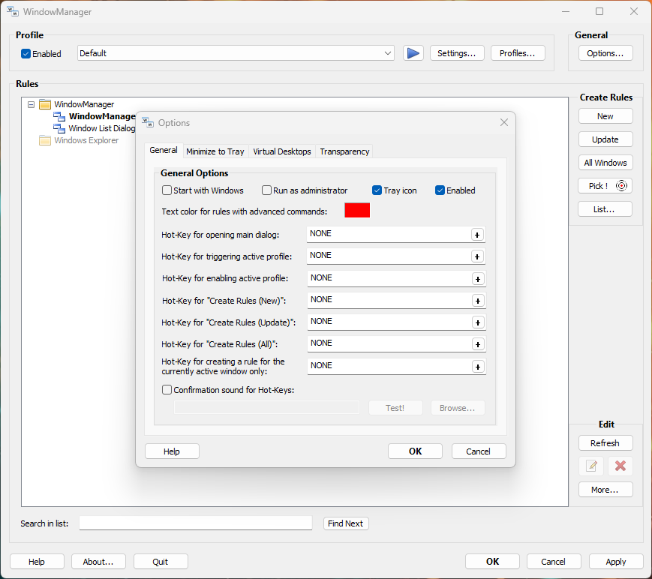The height and width of the screenshot is (579, 652).
Task: Open the Default profile dropdown
Action: tap(387, 53)
